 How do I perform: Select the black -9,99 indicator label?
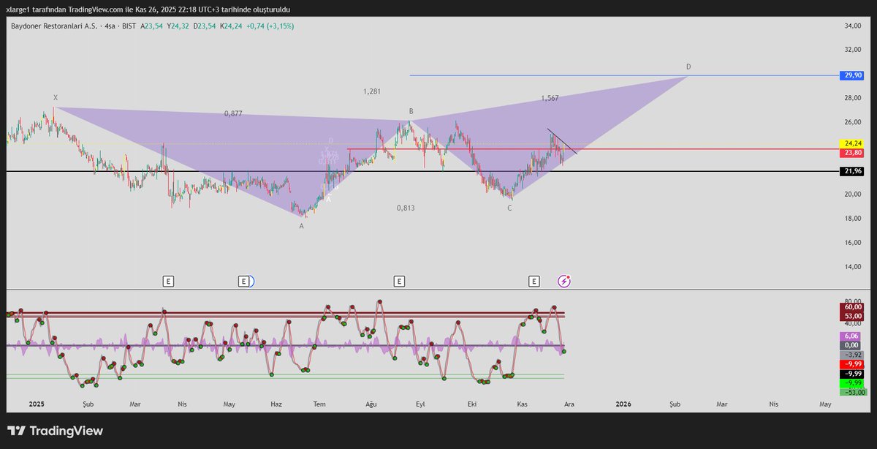[853, 374]
